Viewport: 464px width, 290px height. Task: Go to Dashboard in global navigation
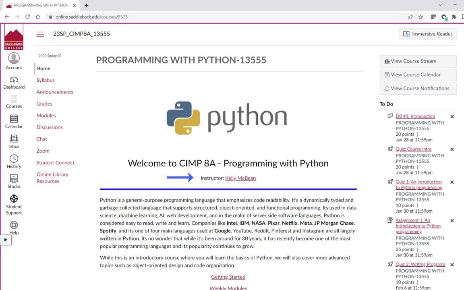click(x=14, y=83)
